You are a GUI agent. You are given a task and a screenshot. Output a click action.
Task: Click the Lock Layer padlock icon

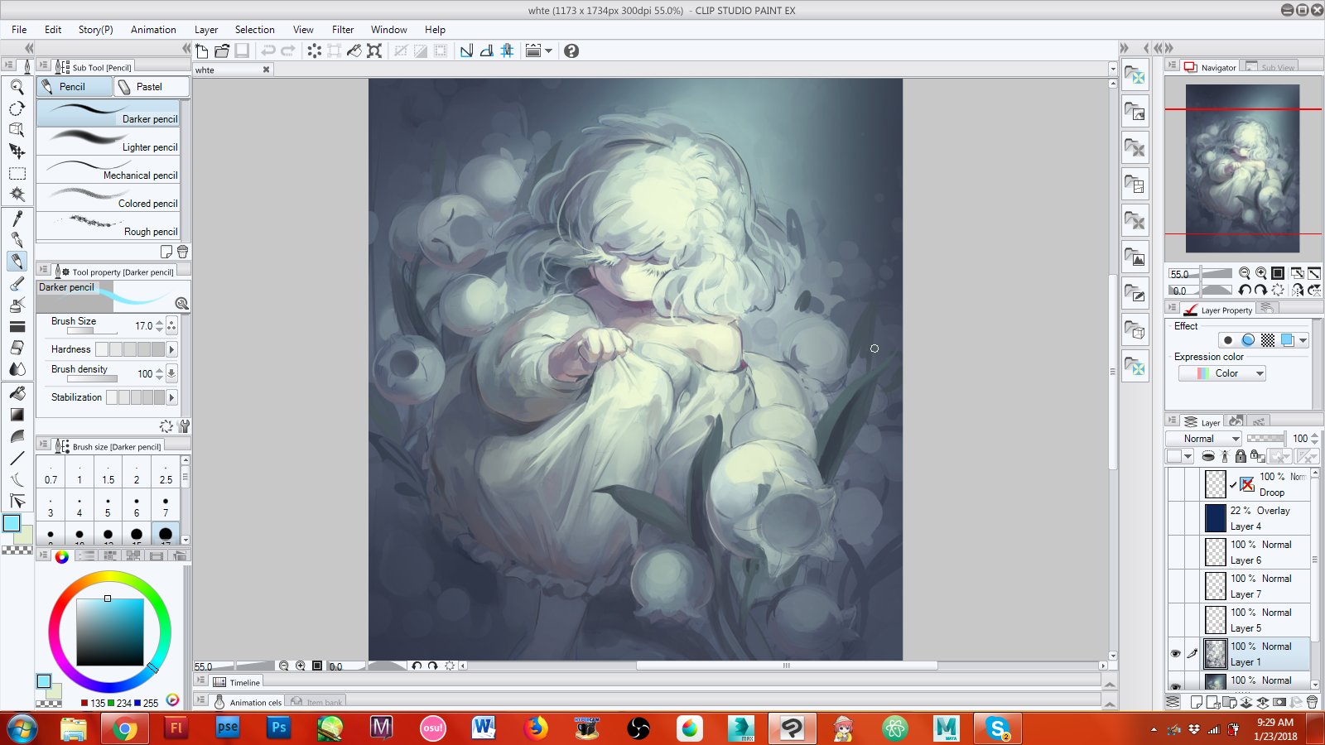pyautogui.click(x=1240, y=456)
